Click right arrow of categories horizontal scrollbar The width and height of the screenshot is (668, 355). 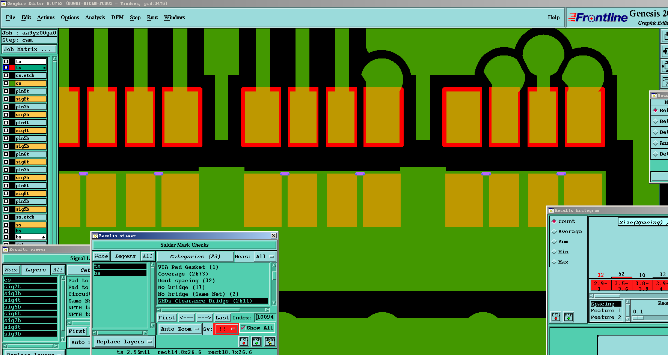coord(267,310)
